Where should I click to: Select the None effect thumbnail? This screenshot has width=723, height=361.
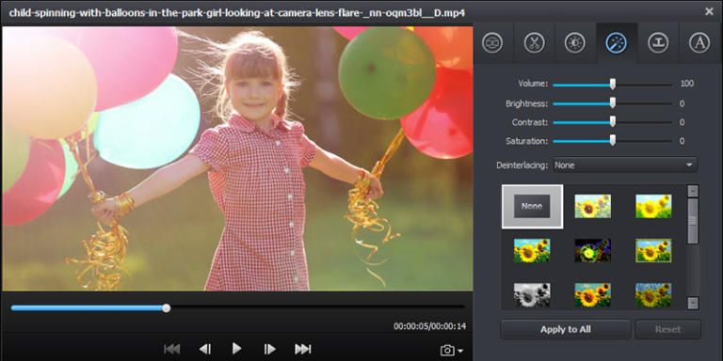point(532,207)
